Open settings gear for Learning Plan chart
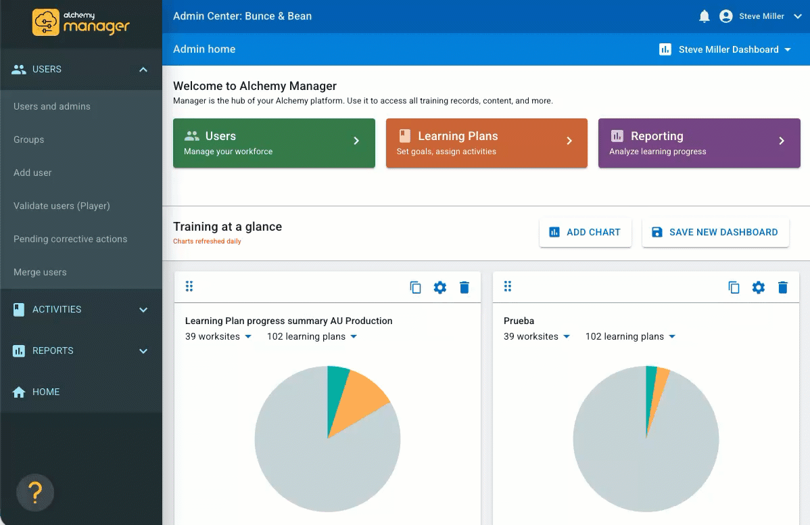Image resolution: width=810 pixels, height=525 pixels. tap(439, 288)
